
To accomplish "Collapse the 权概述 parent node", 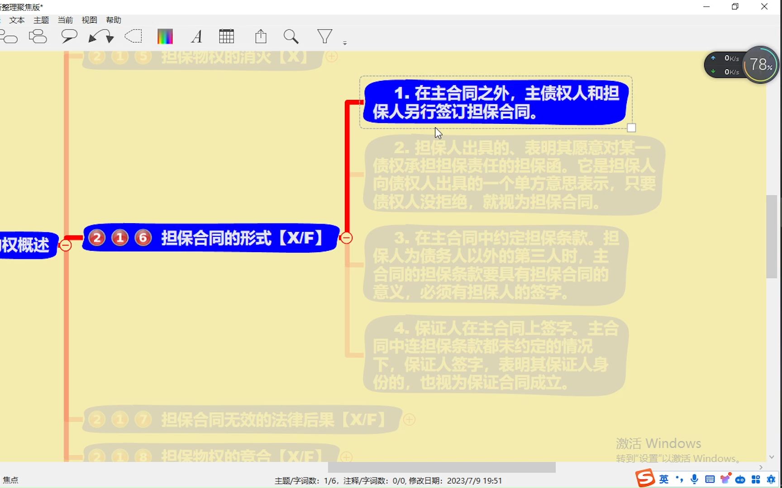I will pyautogui.click(x=66, y=245).
